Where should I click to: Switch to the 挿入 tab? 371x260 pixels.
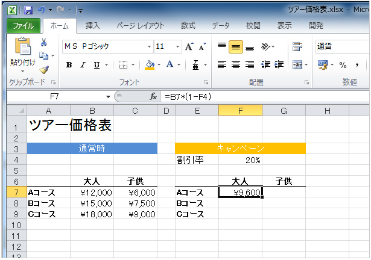(93, 26)
